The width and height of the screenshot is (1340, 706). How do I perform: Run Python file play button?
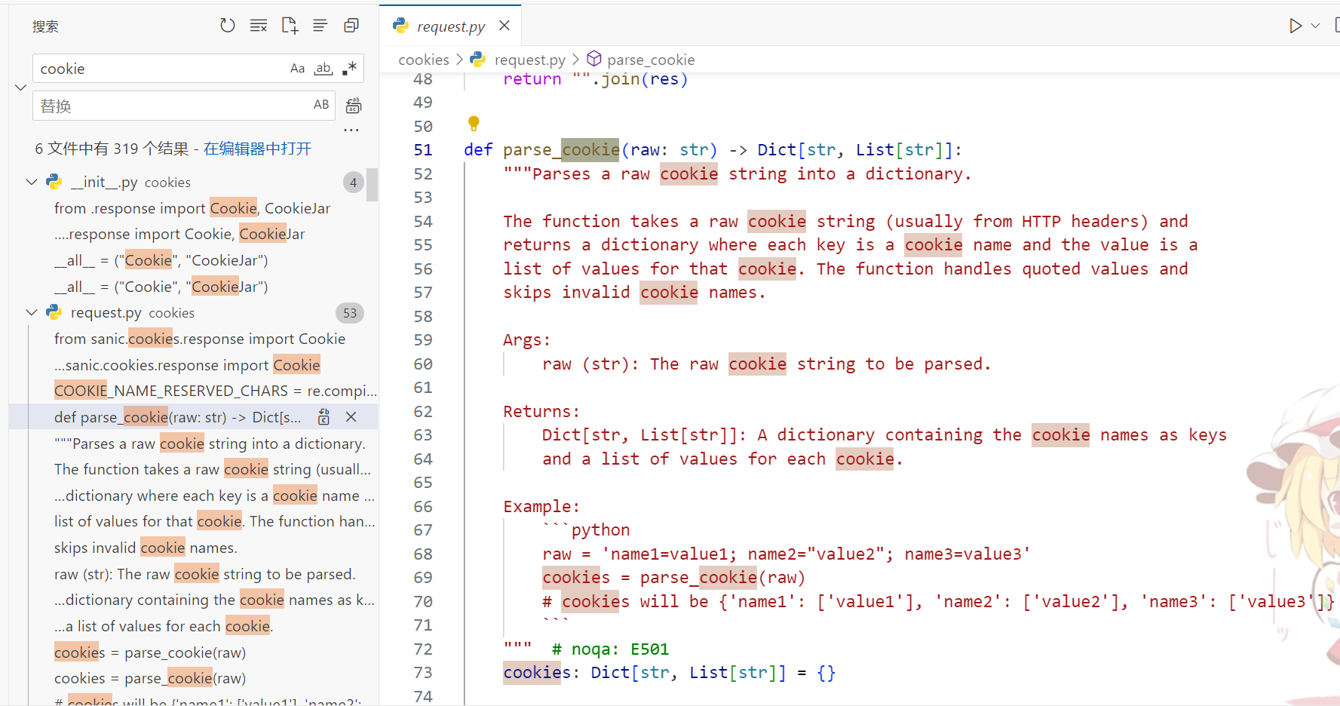click(x=1296, y=26)
